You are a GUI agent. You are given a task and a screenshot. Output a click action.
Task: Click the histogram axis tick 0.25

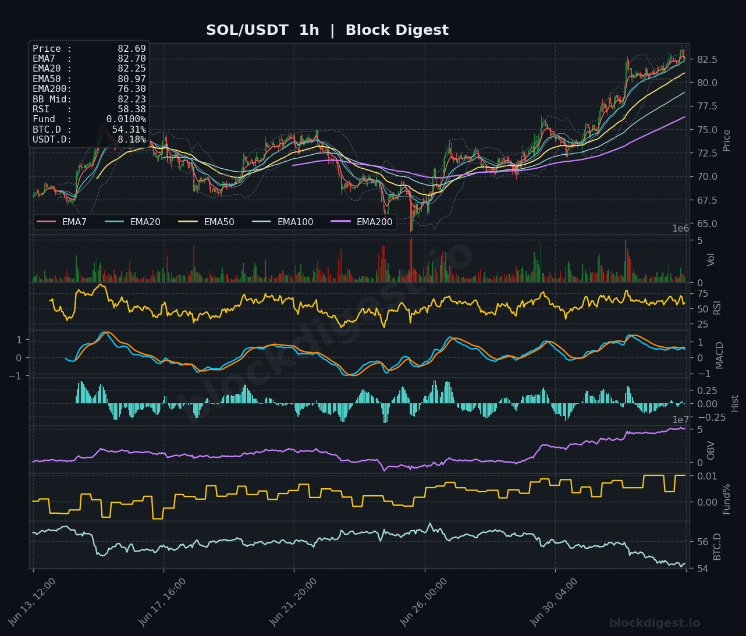pos(707,390)
